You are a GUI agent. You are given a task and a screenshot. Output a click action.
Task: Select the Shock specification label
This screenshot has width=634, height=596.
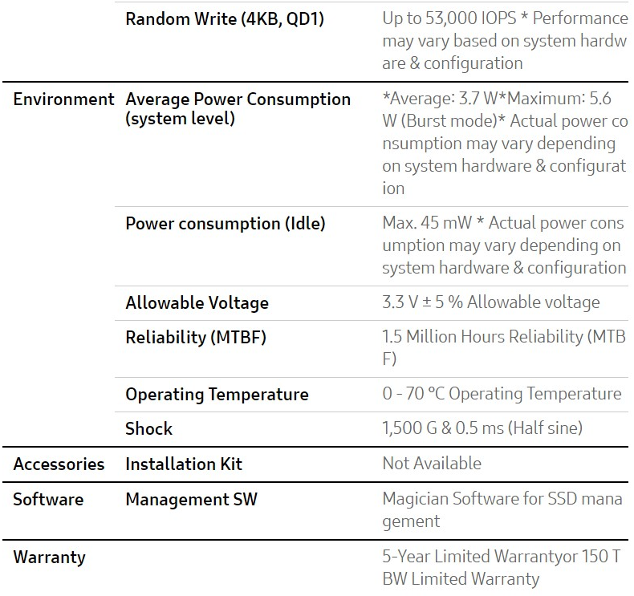click(x=148, y=429)
